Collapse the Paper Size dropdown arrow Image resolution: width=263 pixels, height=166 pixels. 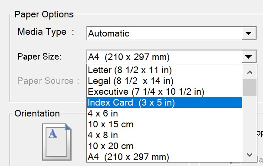point(249,56)
